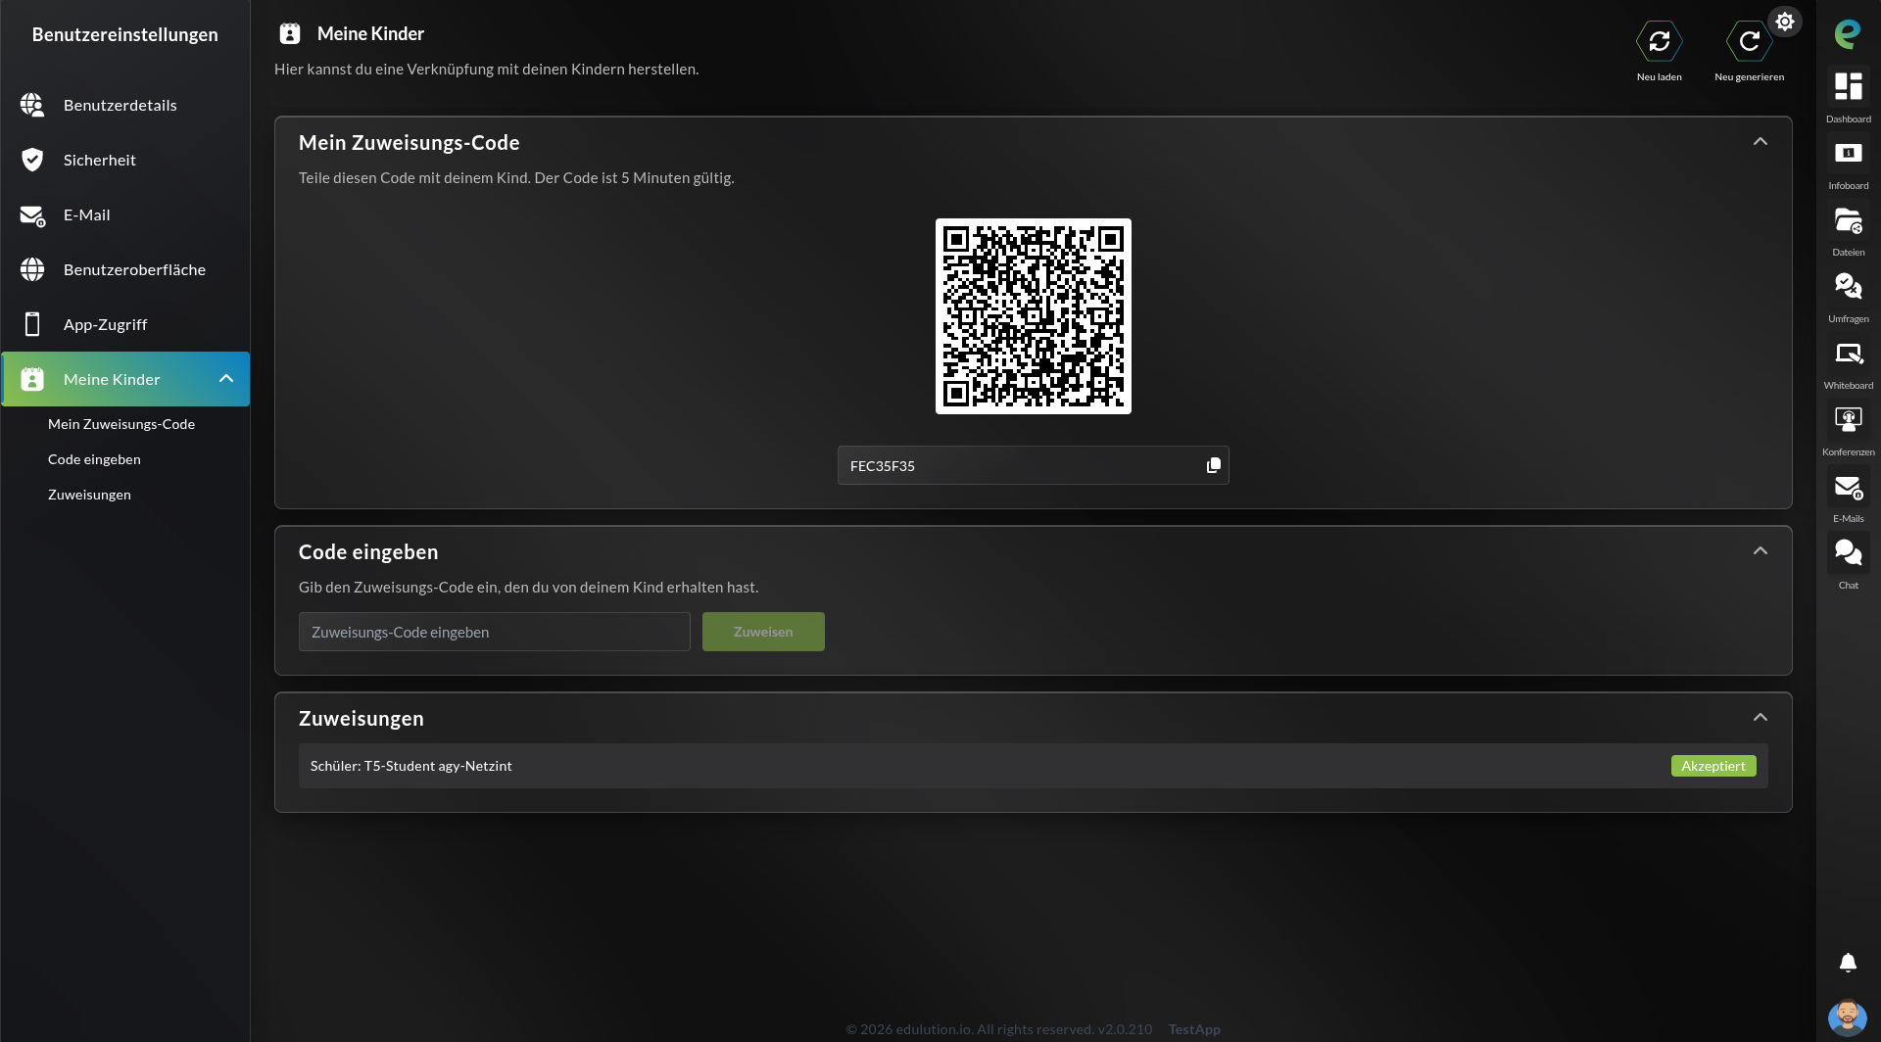1881x1042 pixels.
Task: Open the Chat app icon
Action: tap(1848, 553)
